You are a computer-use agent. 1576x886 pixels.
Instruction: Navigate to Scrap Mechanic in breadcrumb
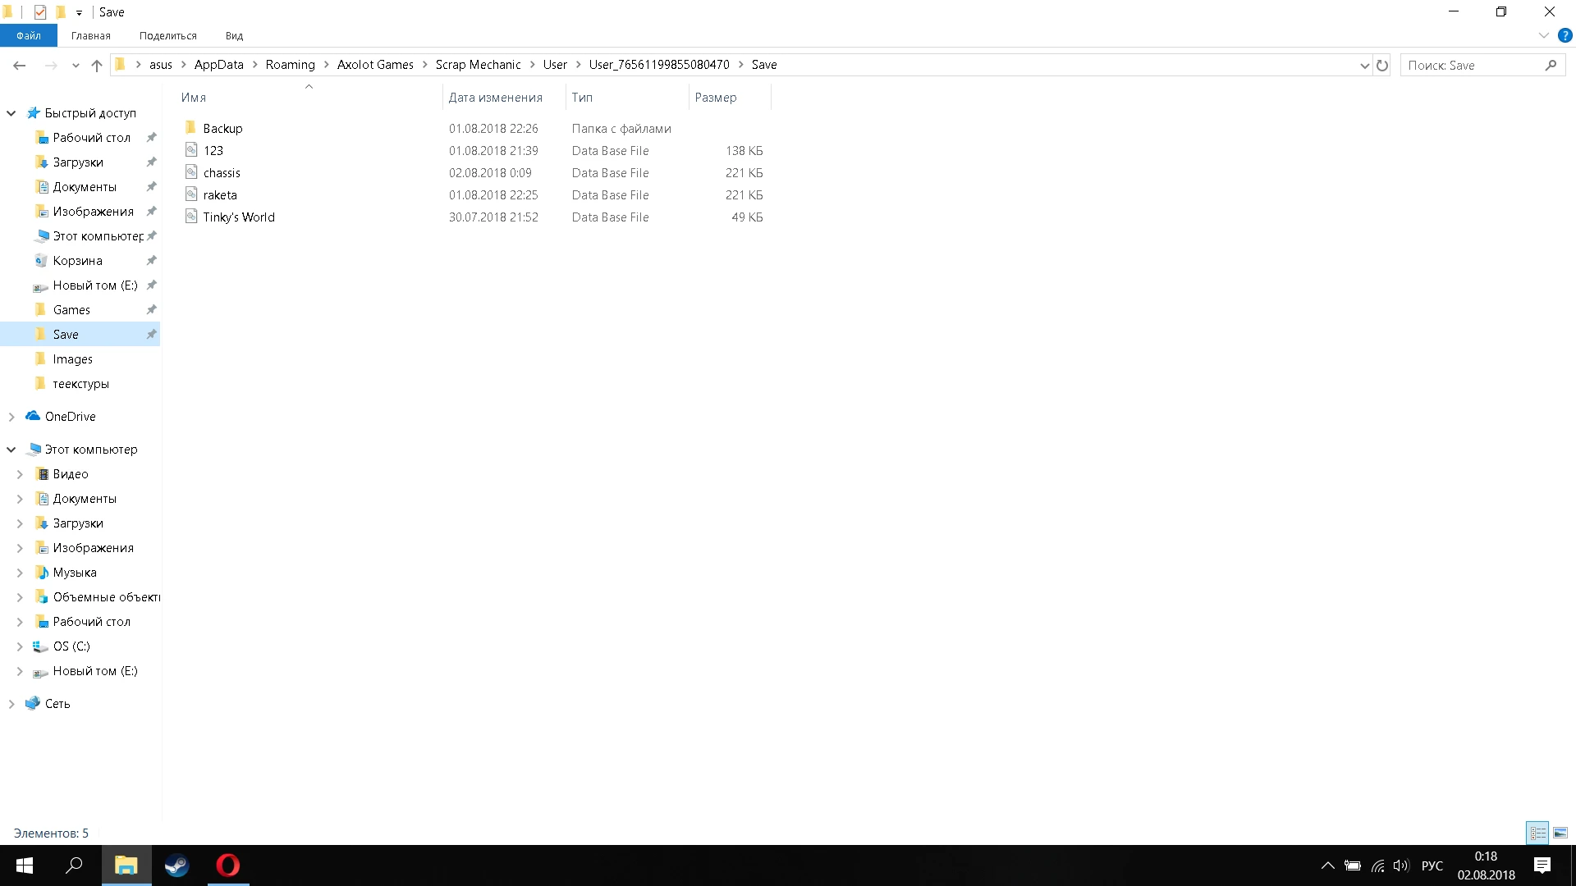coord(478,65)
